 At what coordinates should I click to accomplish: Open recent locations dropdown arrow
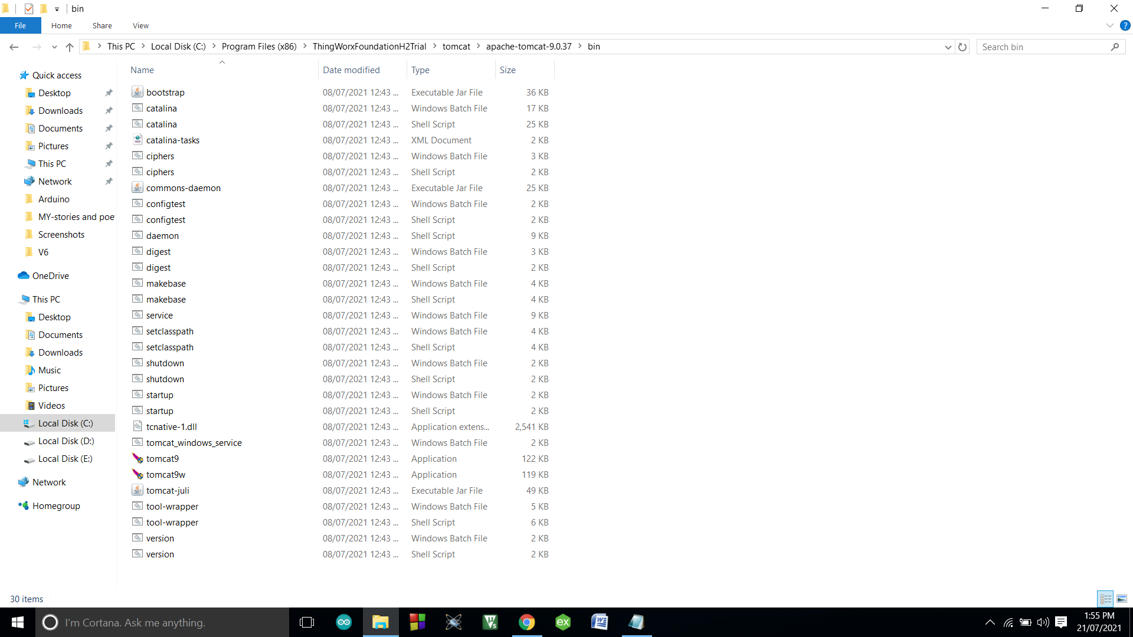pyautogui.click(x=54, y=47)
